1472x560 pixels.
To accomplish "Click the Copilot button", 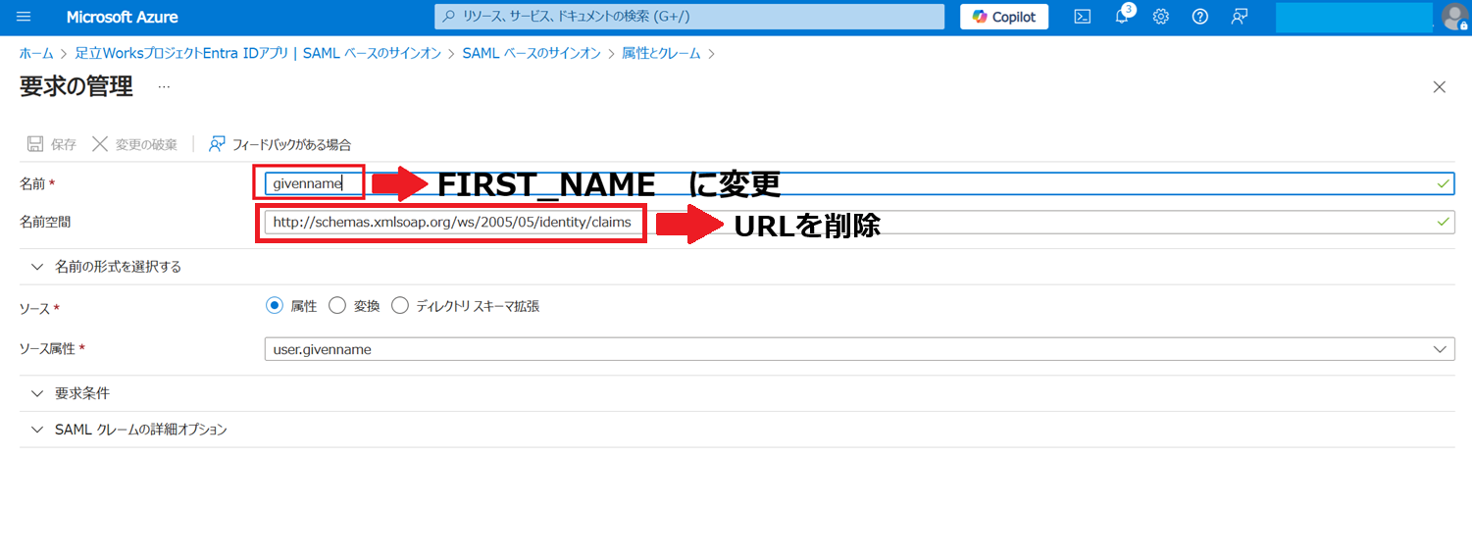I will [1004, 17].
